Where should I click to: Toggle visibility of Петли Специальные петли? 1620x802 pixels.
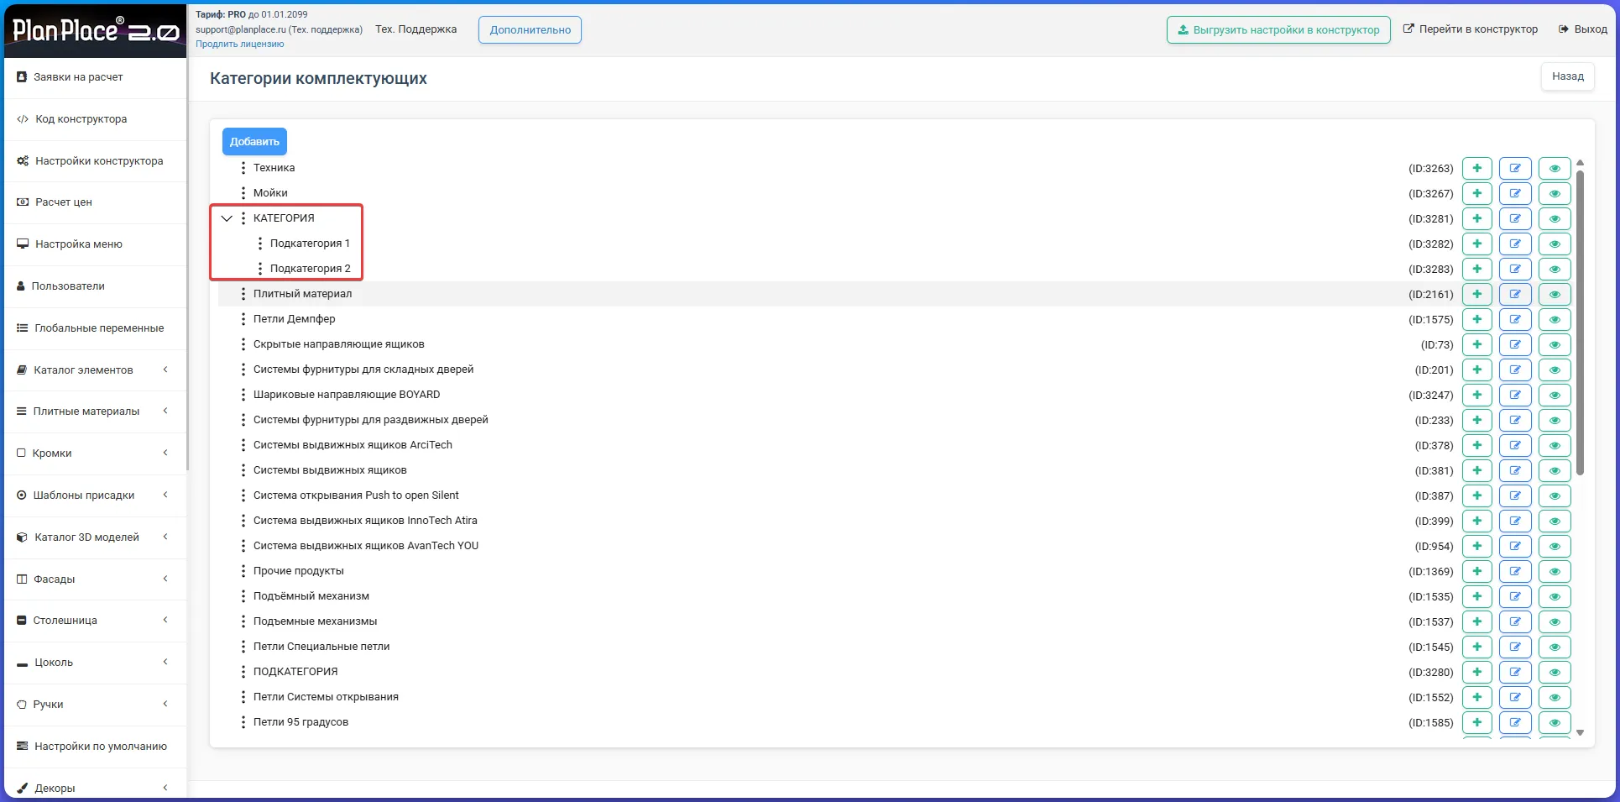[x=1555, y=647]
